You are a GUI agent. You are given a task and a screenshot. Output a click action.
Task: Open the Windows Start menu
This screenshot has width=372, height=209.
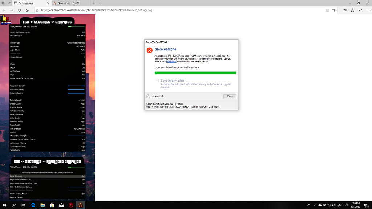pyautogui.click(x=4, y=205)
